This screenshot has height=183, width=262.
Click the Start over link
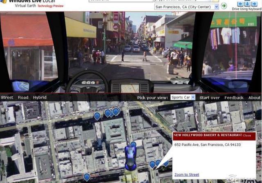(x=210, y=98)
